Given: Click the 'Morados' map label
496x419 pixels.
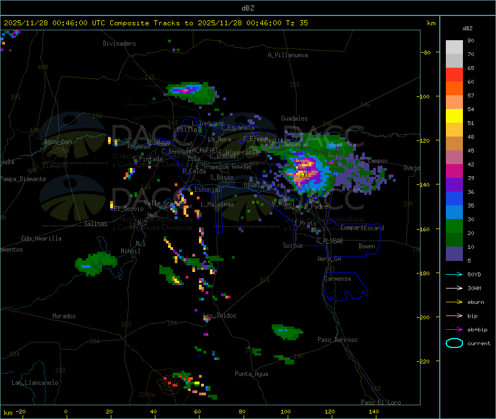Looking at the screenshot, I should tap(64, 316).
